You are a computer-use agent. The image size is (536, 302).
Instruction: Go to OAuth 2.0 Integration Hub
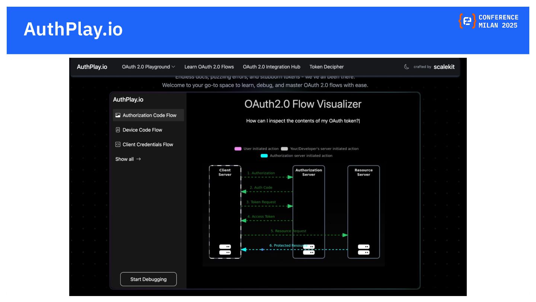272,67
